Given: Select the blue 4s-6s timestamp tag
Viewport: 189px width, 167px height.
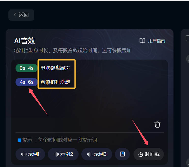Looking at the screenshot, I should click(26, 82).
